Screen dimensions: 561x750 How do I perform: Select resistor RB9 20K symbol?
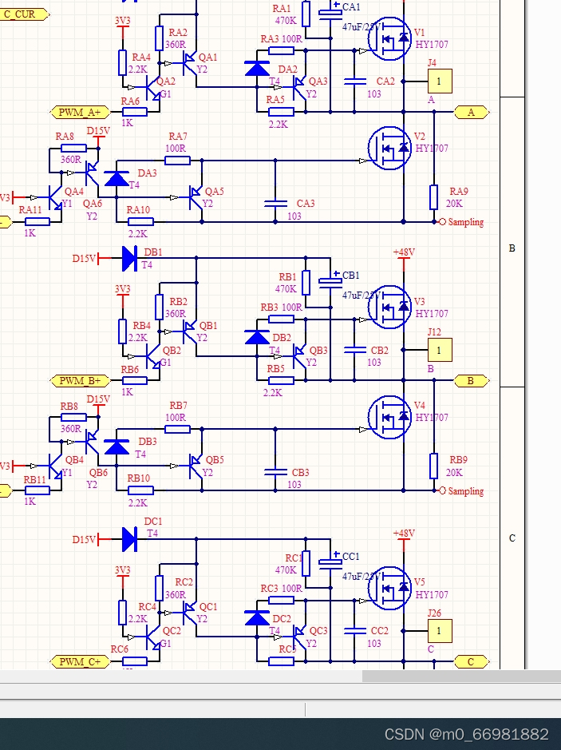coord(433,466)
